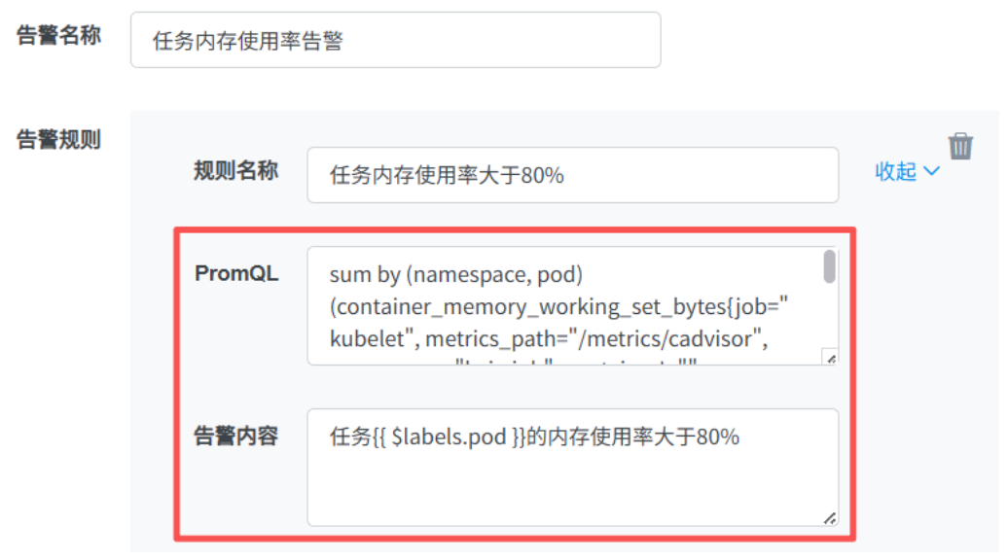The height and width of the screenshot is (560, 1008).
Task: Click the 收起 link
Action: click(x=896, y=172)
